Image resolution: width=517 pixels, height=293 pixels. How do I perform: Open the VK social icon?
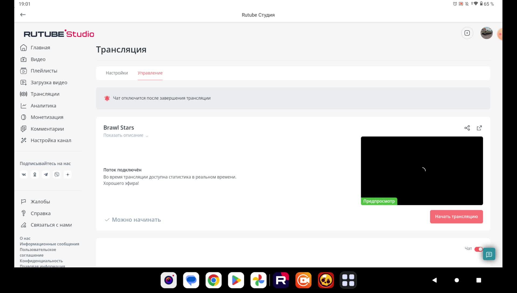pyautogui.click(x=24, y=175)
